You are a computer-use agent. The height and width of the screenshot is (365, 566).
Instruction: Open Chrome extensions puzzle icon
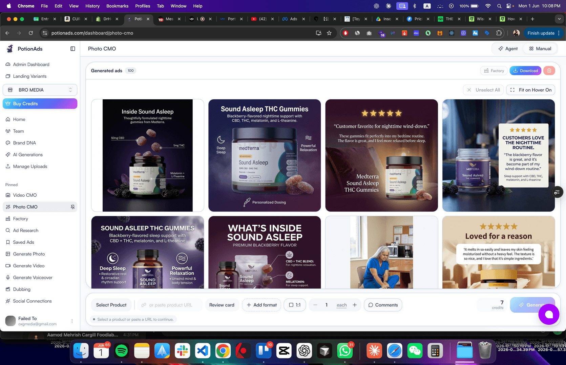pyautogui.click(x=499, y=33)
